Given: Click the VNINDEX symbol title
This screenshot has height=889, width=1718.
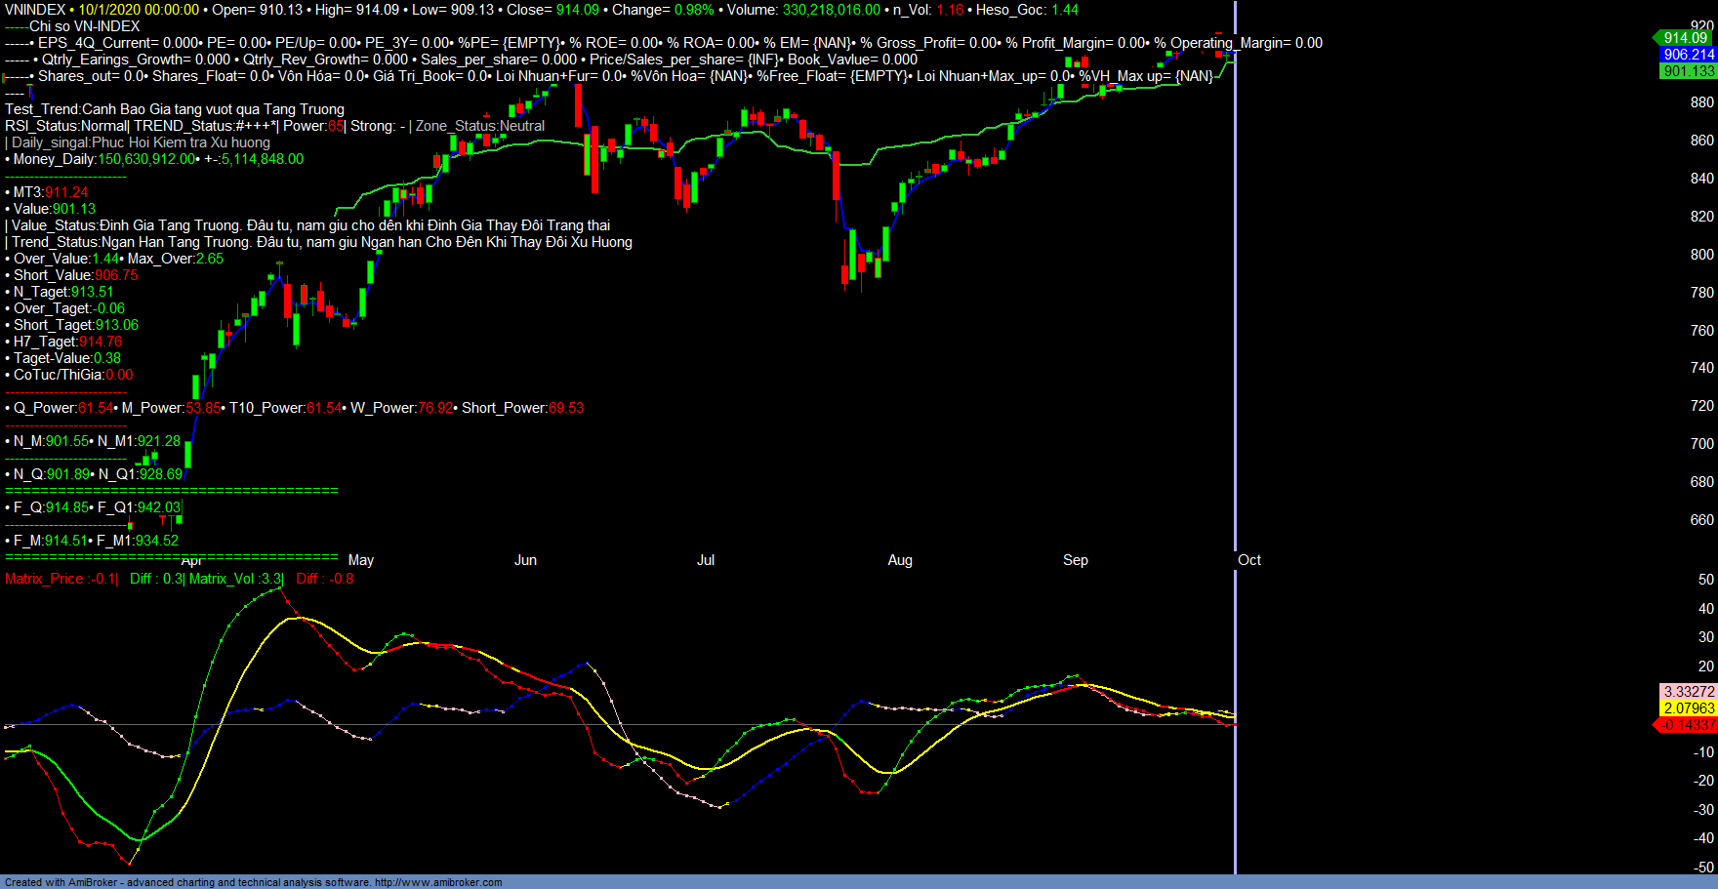Looking at the screenshot, I should pos(35,10).
